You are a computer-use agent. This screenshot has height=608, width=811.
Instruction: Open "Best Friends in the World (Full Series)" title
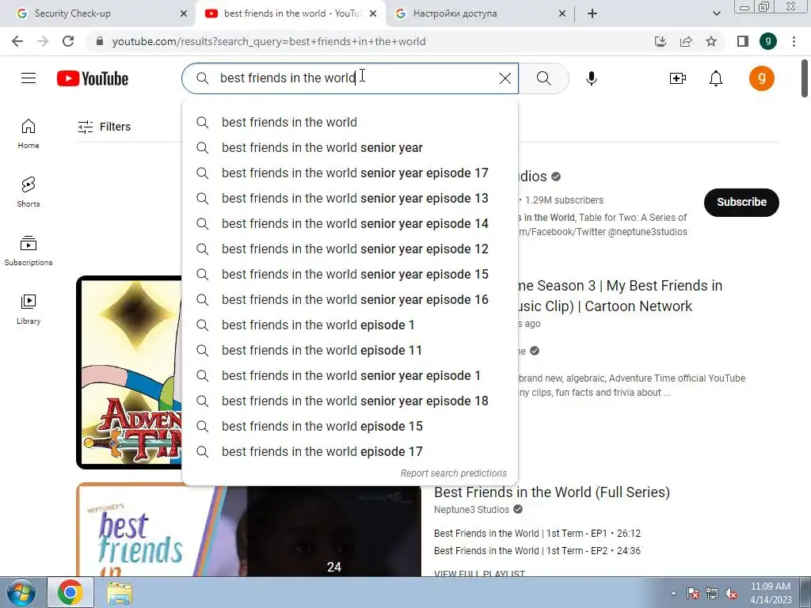[x=552, y=492]
